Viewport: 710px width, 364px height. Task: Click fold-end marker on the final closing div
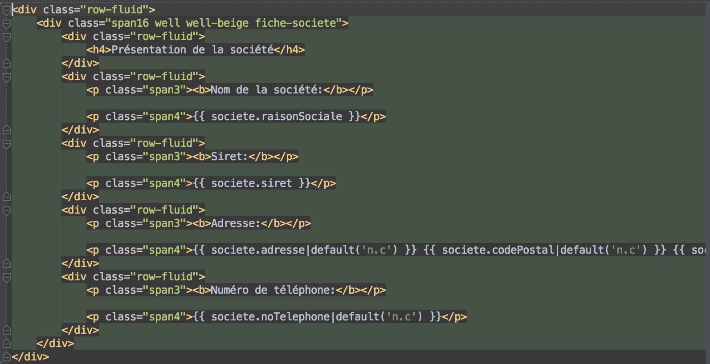point(7,356)
